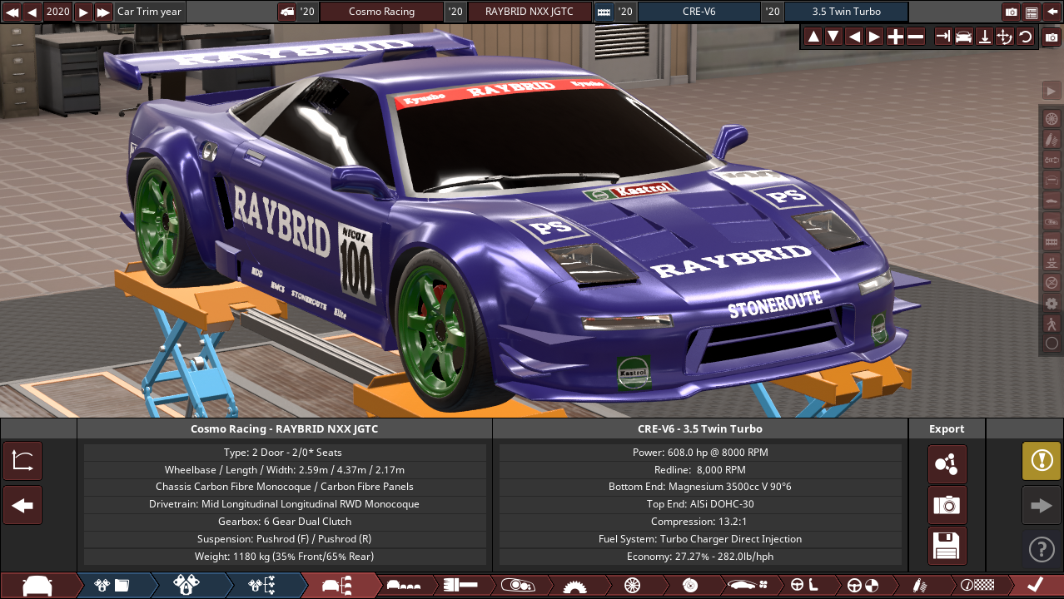
Task: Share the car with Export share icon
Action: pyautogui.click(x=947, y=464)
